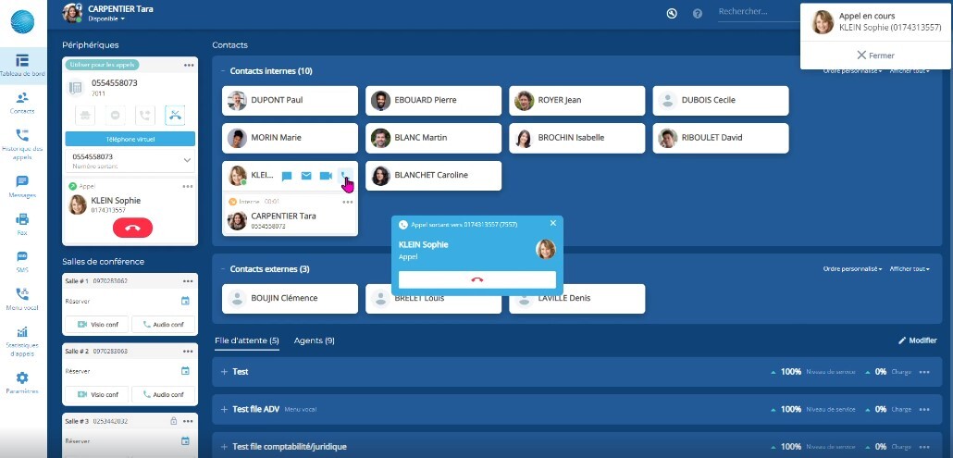The image size is (953, 458).
Task: Open the Disponible status dropdown under CARPENTIER Tara
Action: point(106,19)
